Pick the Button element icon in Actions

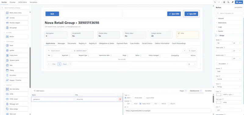[7, 37]
